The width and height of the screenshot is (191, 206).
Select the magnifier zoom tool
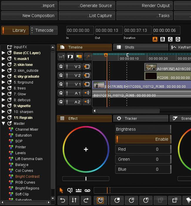pyautogui.click(x=70, y=190)
